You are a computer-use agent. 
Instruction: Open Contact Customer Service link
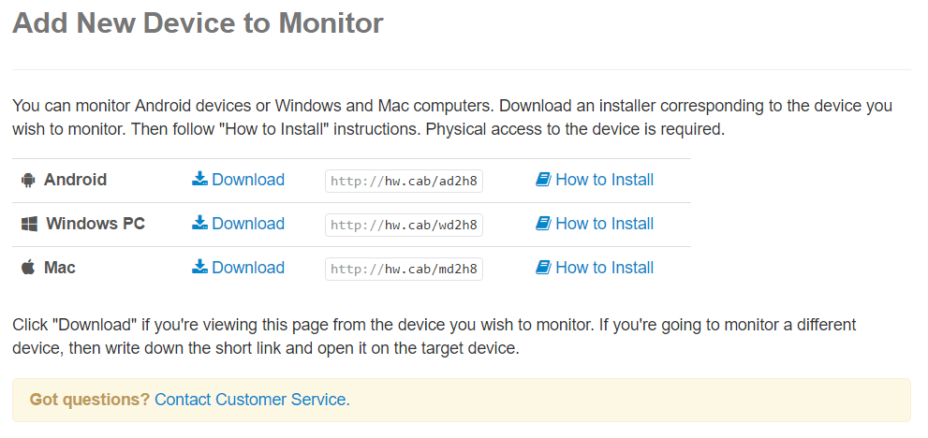pos(252,400)
